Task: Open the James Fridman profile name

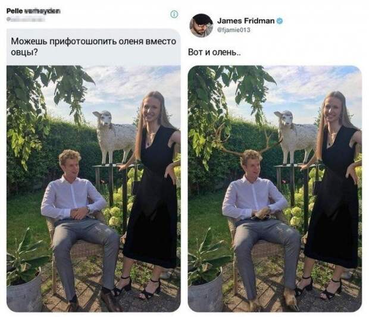Action: pos(246,21)
